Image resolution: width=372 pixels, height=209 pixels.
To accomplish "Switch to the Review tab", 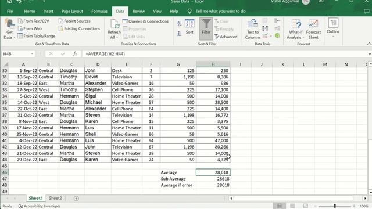I will click(x=138, y=11).
